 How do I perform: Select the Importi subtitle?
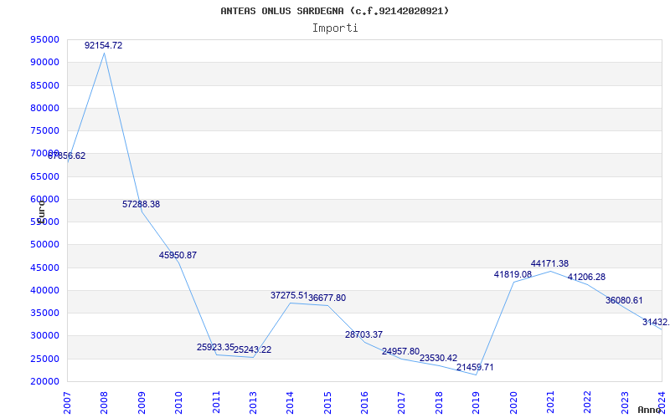click(335, 28)
